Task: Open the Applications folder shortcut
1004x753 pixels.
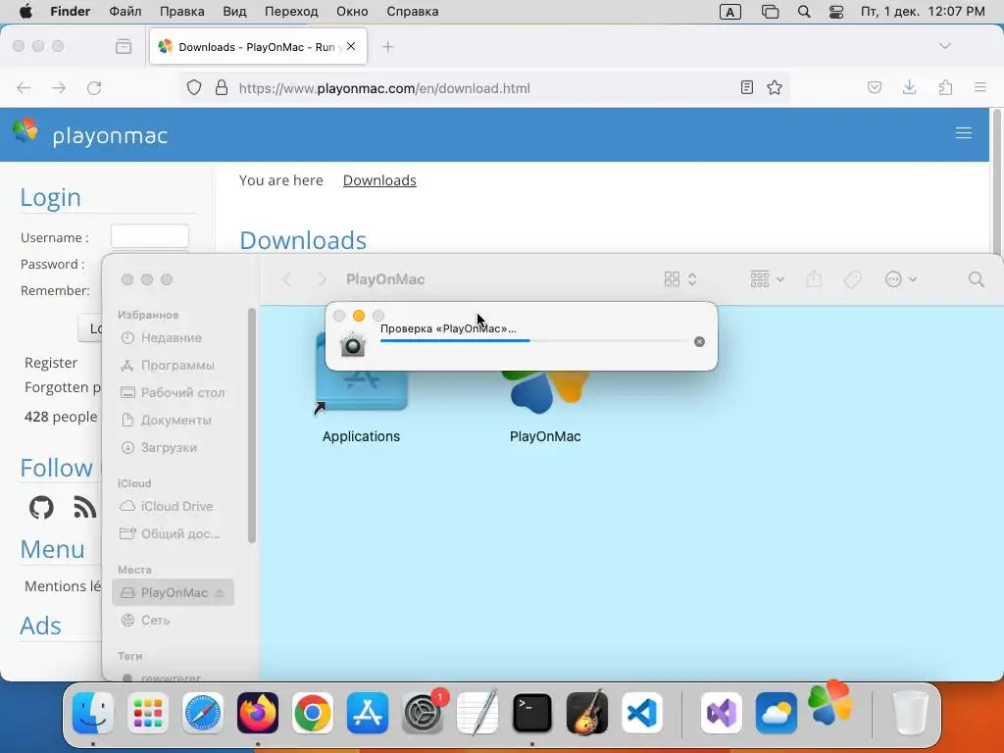Action: pos(361,389)
